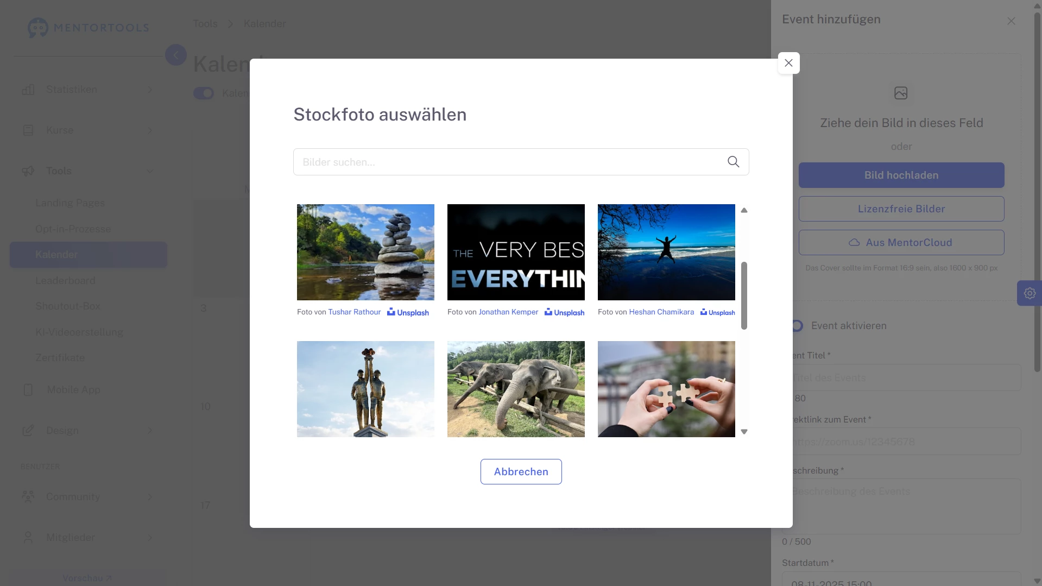This screenshot has height=586, width=1042.
Task: Open the gear settings icon on right edge
Action: pyautogui.click(x=1030, y=293)
